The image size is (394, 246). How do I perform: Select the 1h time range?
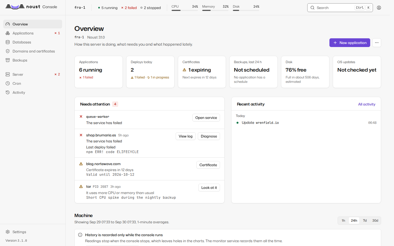(x=343, y=221)
